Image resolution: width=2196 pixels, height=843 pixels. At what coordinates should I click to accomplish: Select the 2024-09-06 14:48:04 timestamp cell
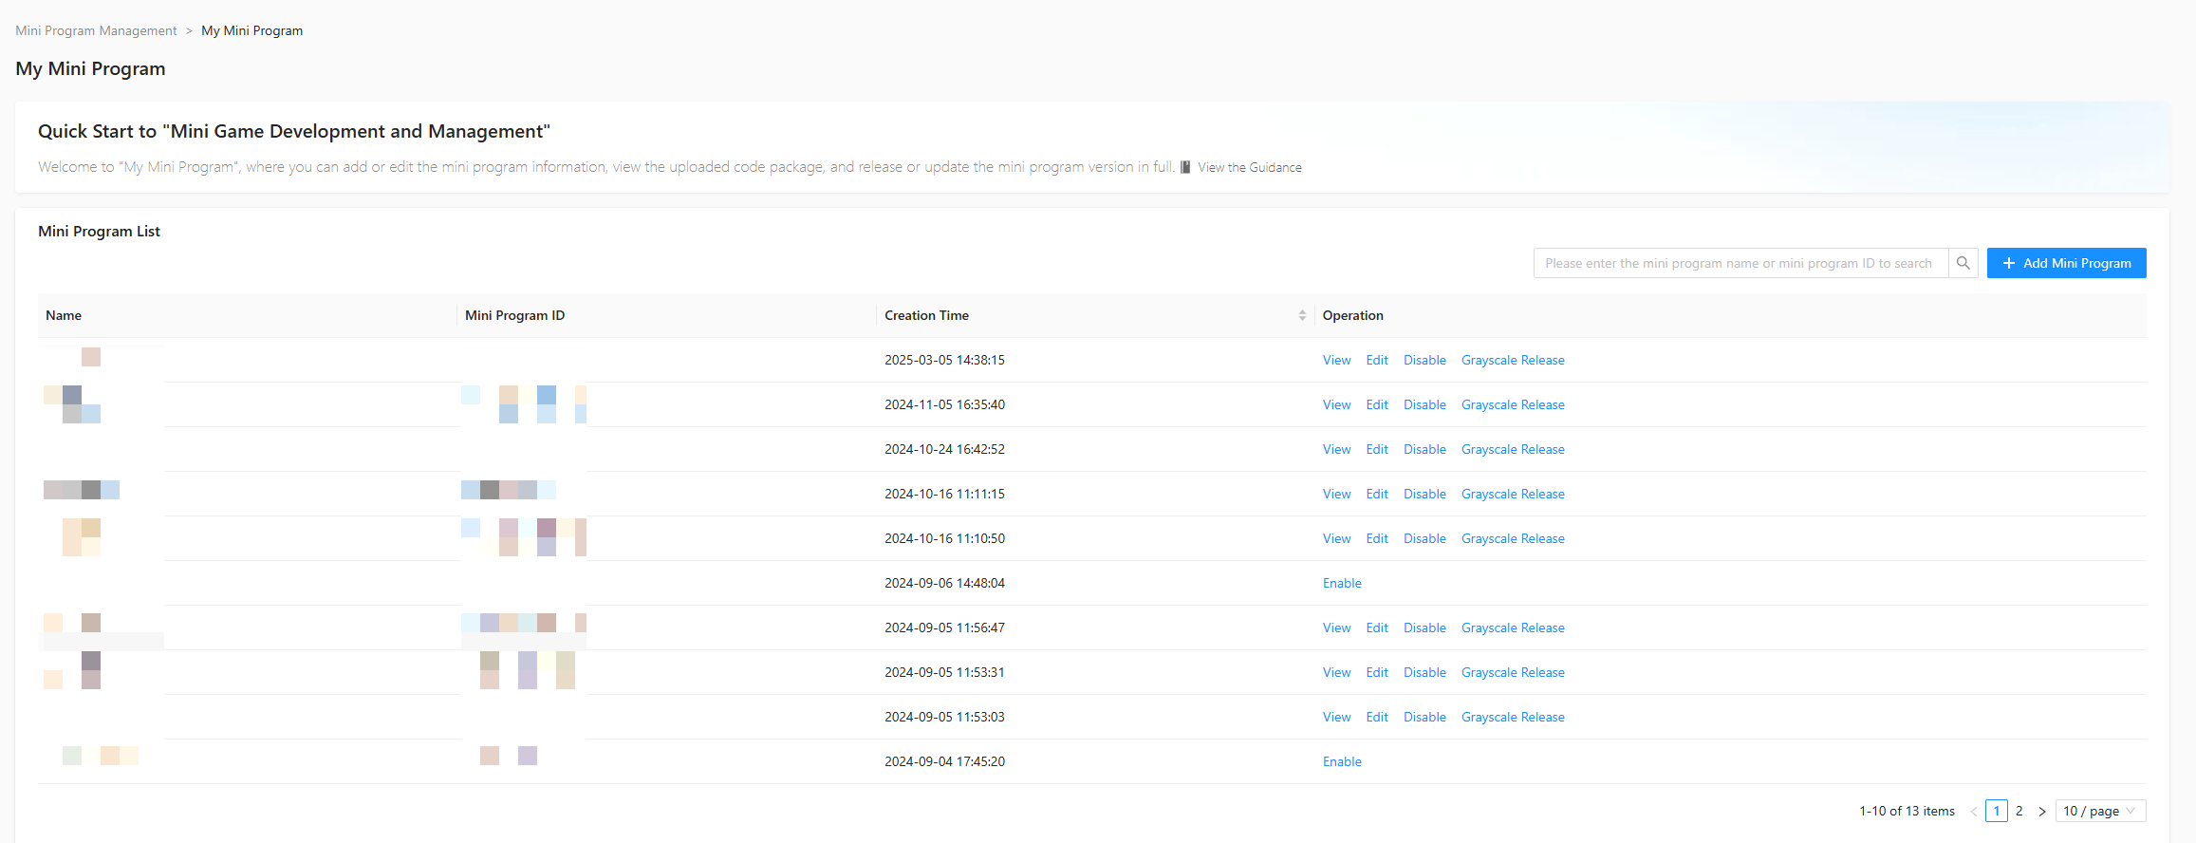(x=944, y=583)
